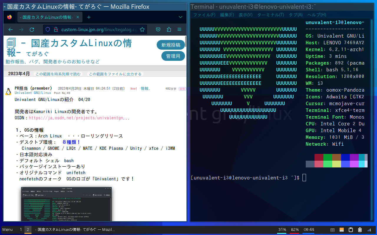The width and height of the screenshot is (377, 235).
Task: Click the 新規投稿 button
Action: coord(171,45)
